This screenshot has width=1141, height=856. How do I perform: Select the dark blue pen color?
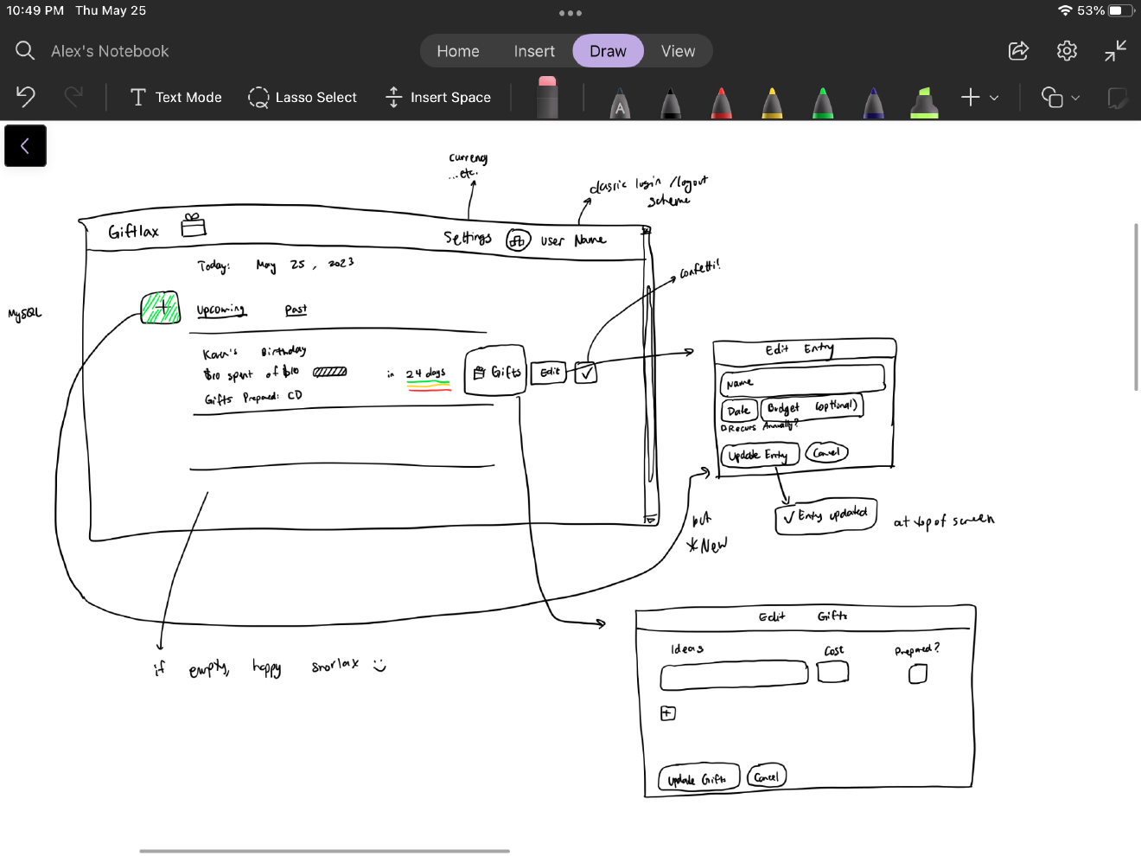pos(874,101)
